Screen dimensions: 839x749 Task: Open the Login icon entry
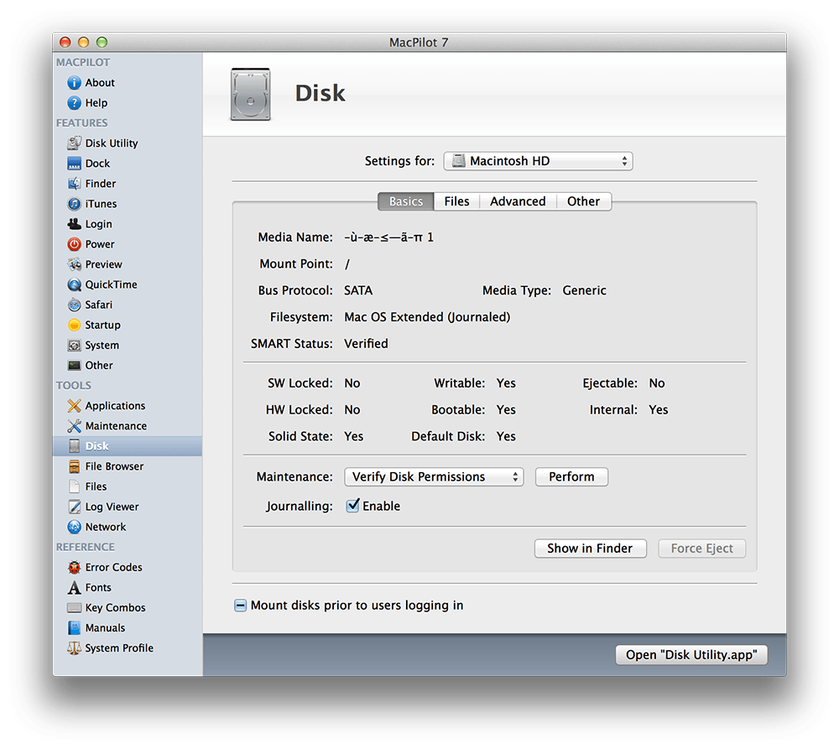point(74,224)
